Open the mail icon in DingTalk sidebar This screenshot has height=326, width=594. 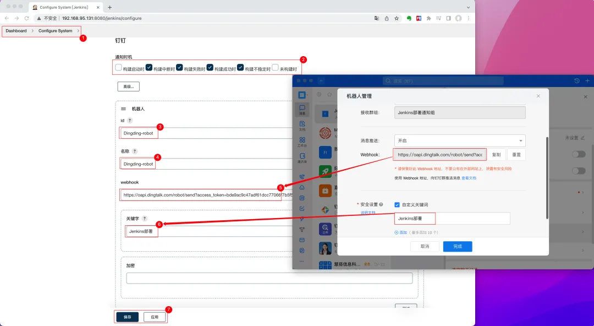pyautogui.click(x=302, y=240)
